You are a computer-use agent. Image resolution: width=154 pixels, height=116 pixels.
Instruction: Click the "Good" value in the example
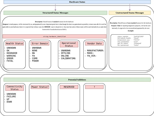click(136, 38)
